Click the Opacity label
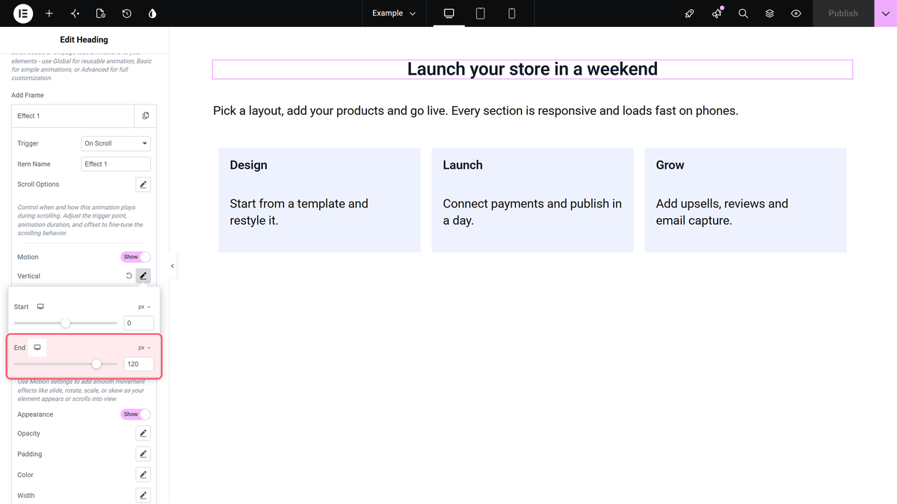 point(28,433)
